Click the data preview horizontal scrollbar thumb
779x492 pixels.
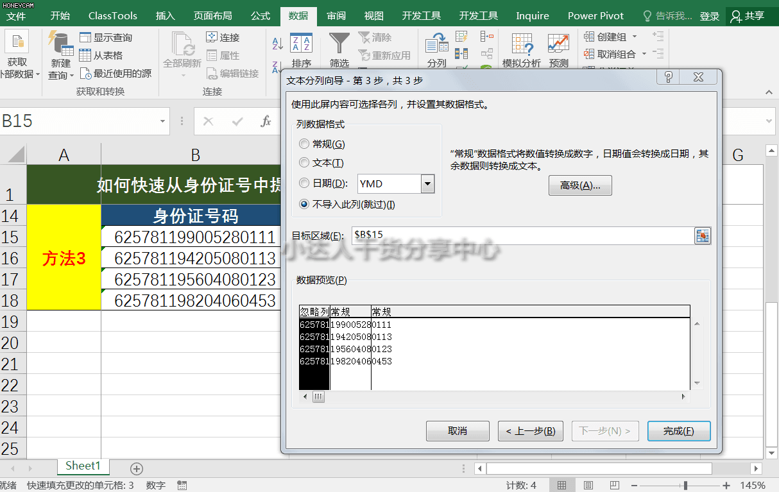(x=319, y=397)
